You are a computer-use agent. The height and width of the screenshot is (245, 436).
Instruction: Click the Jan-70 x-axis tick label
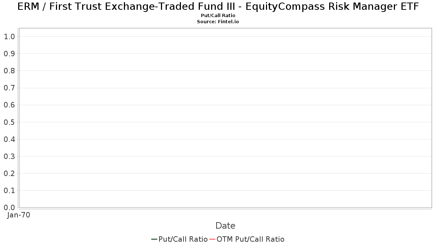tap(19, 215)
